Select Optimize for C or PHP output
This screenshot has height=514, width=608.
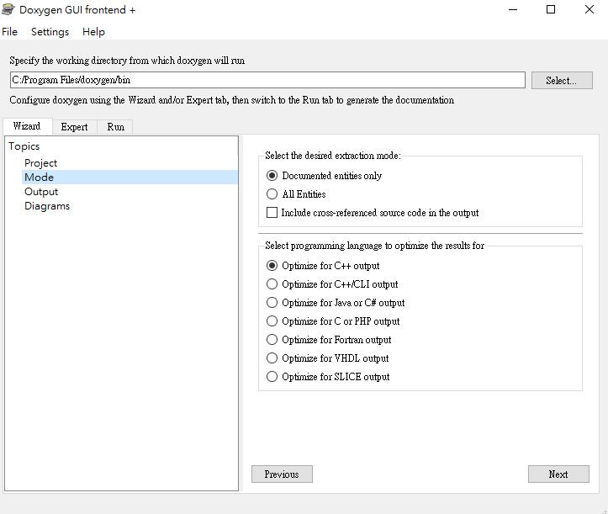[x=333, y=321]
